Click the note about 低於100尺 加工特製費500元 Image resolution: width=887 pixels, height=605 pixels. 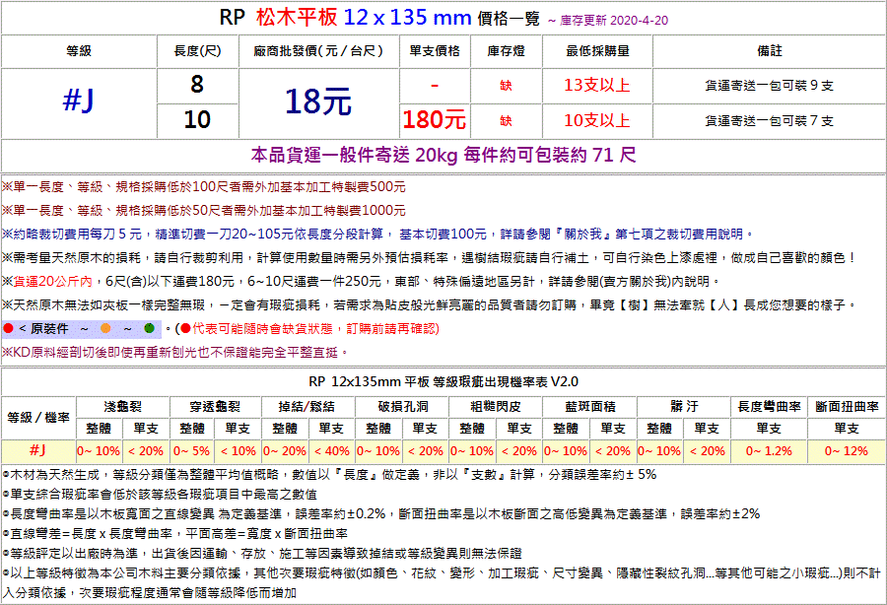point(204,186)
